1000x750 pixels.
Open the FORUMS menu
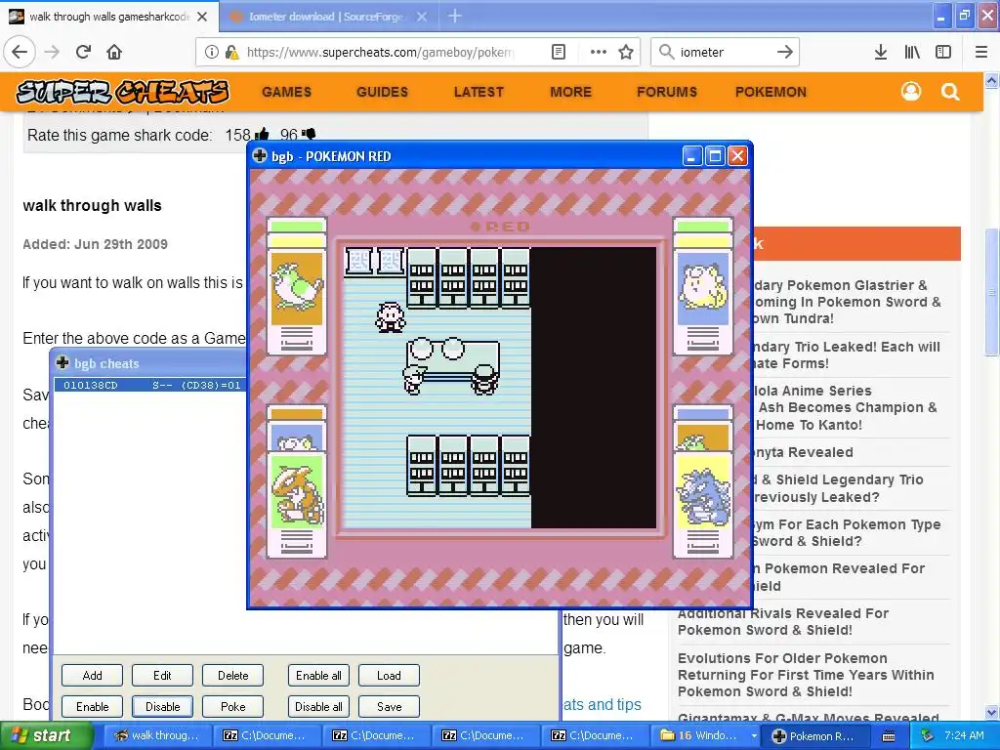click(666, 92)
